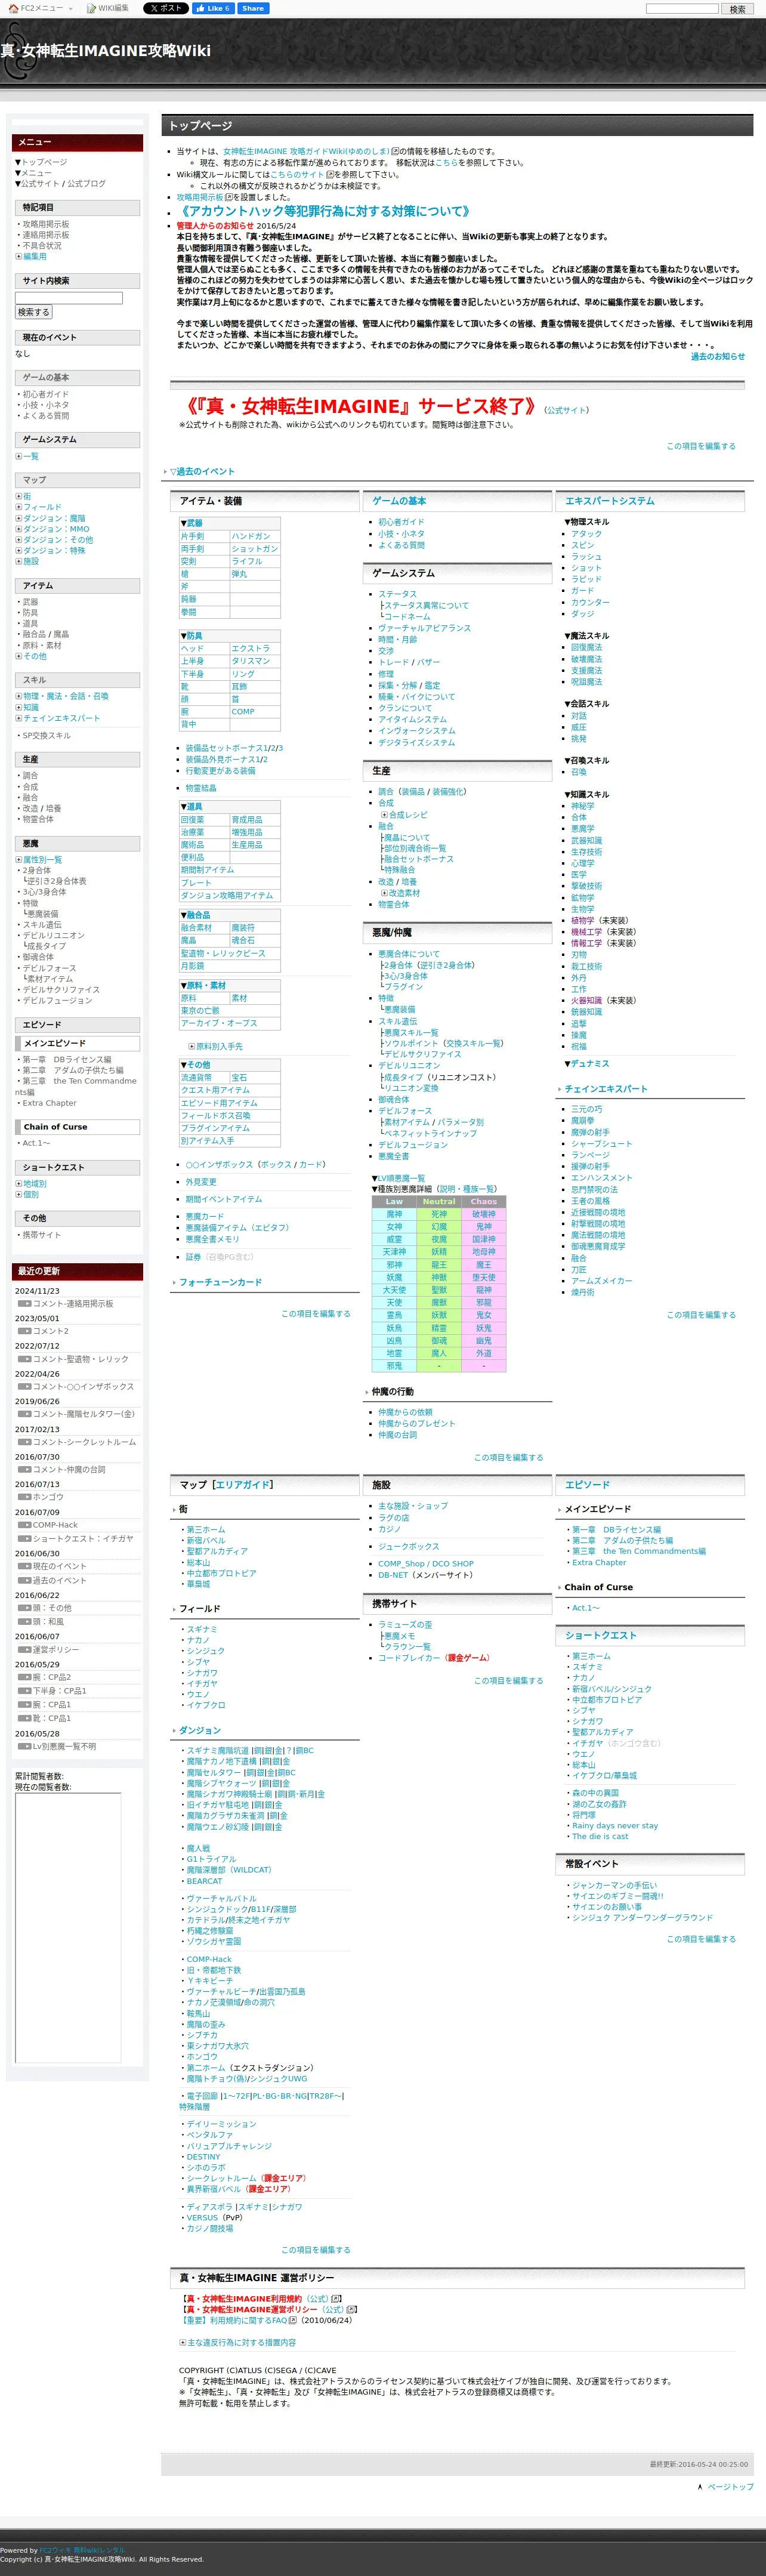Open 公式ブログ from sidebar menu
The image size is (766, 2576).
(x=87, y=184)
